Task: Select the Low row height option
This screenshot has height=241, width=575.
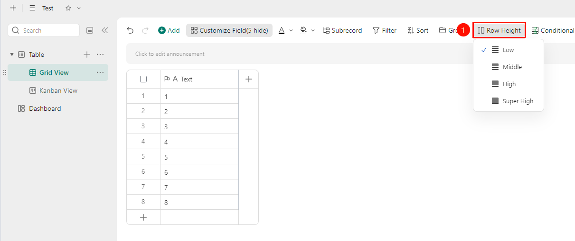Action: point(509,50)
